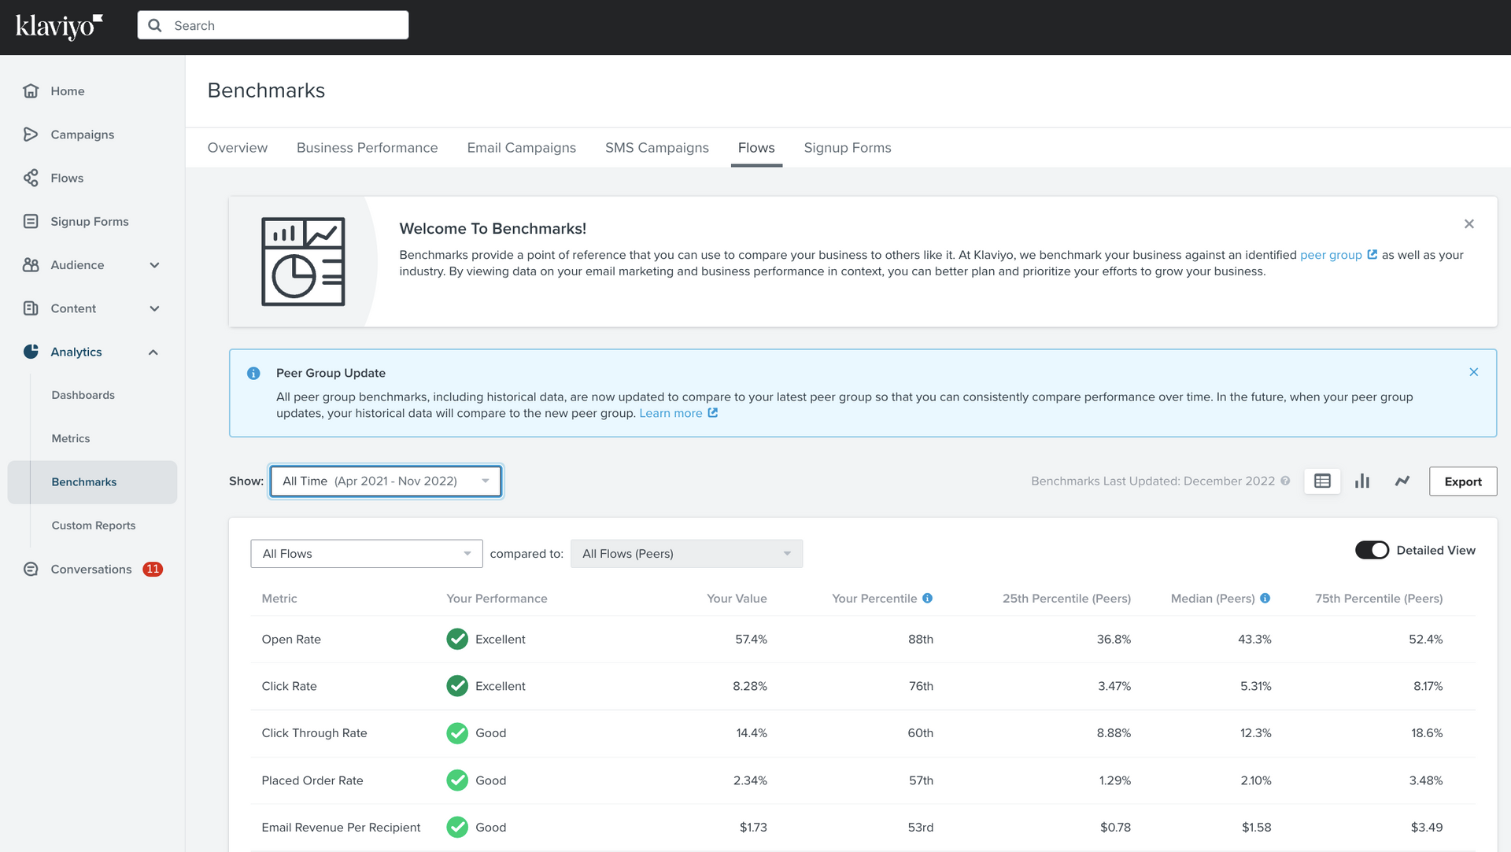This screenshot has width=1511, height=852.
Task: Click the 88th percentile value
Action: (921, 640)
